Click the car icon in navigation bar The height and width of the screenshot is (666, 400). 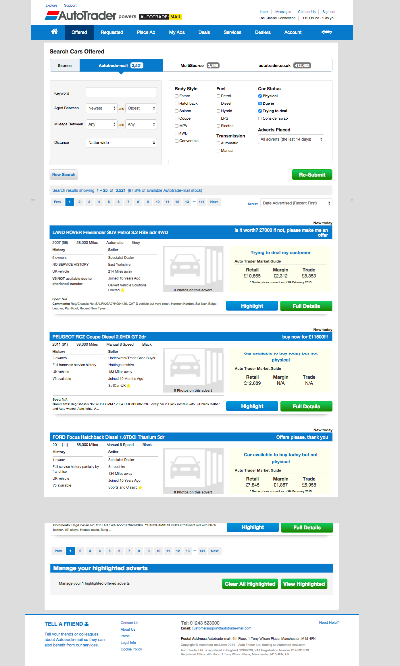tap(327, 32)
